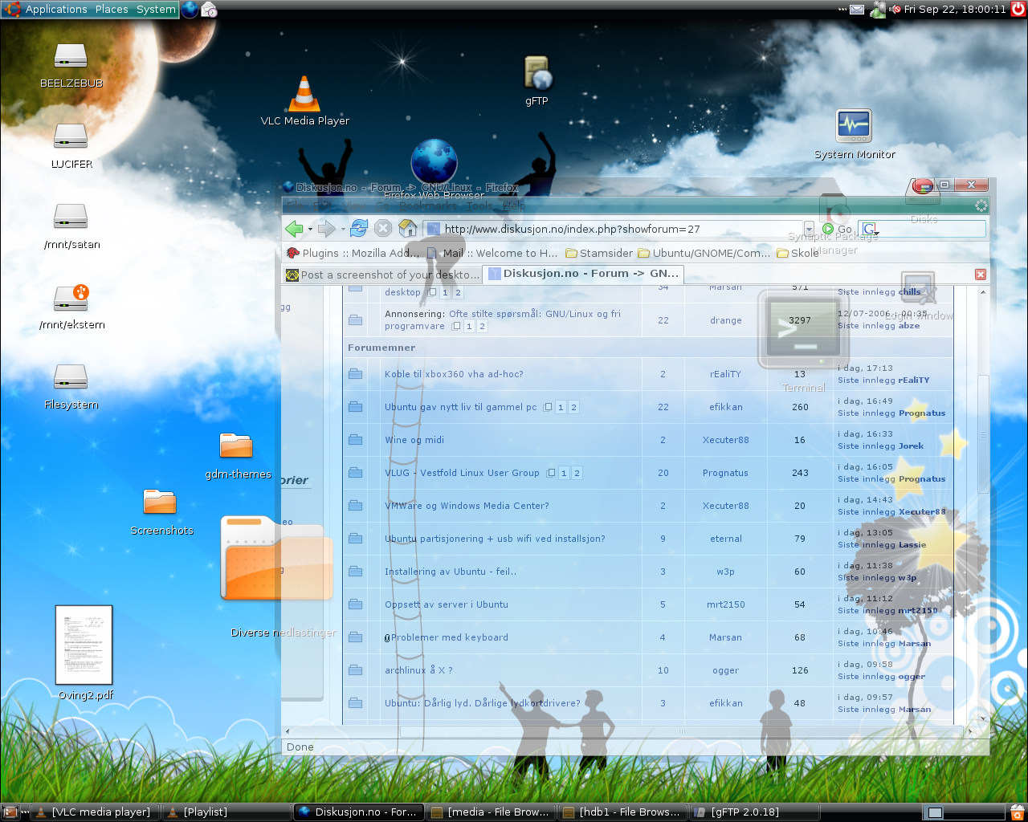
Task: Click the author name eternal
Action: 725,539
